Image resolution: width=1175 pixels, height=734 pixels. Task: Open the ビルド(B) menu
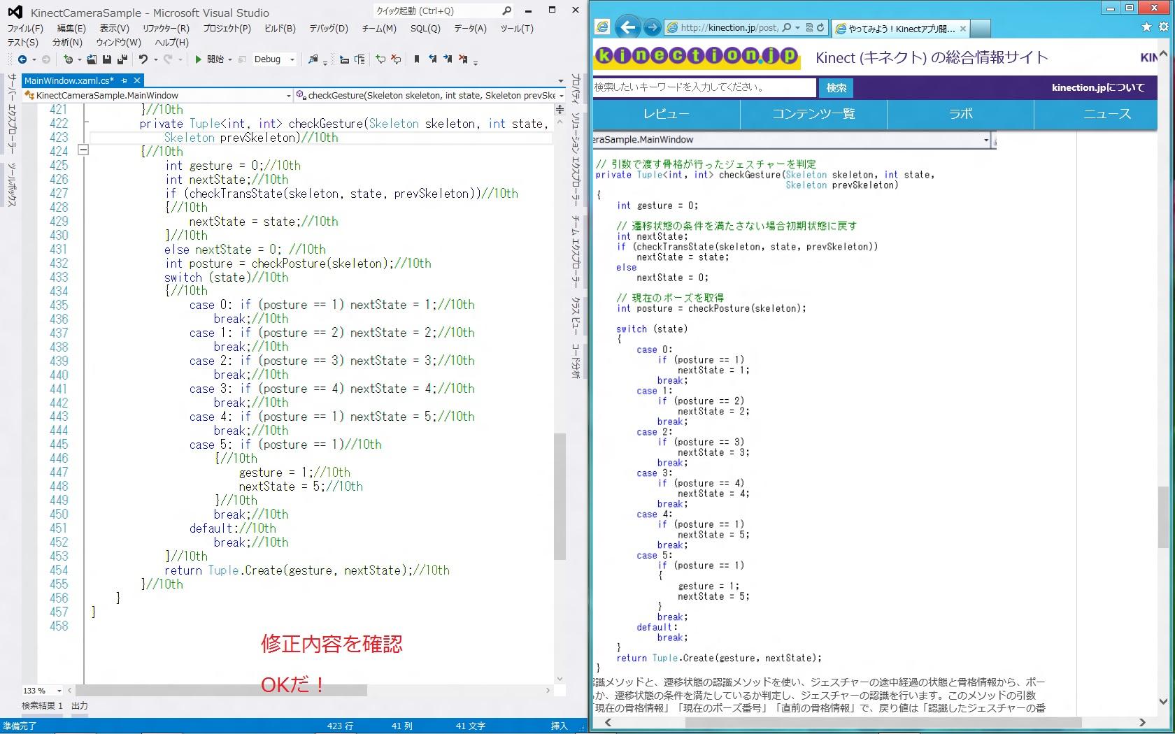click(280, 29)
